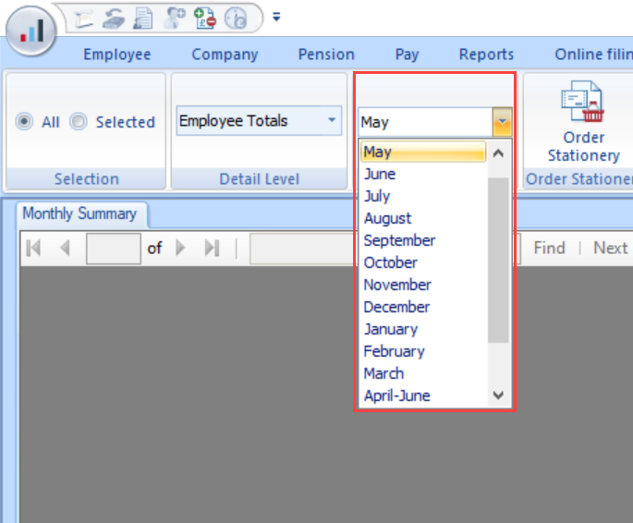This screenshot has width=633, height=523.
Task: Click the add new employee icon
Action: 175,18
